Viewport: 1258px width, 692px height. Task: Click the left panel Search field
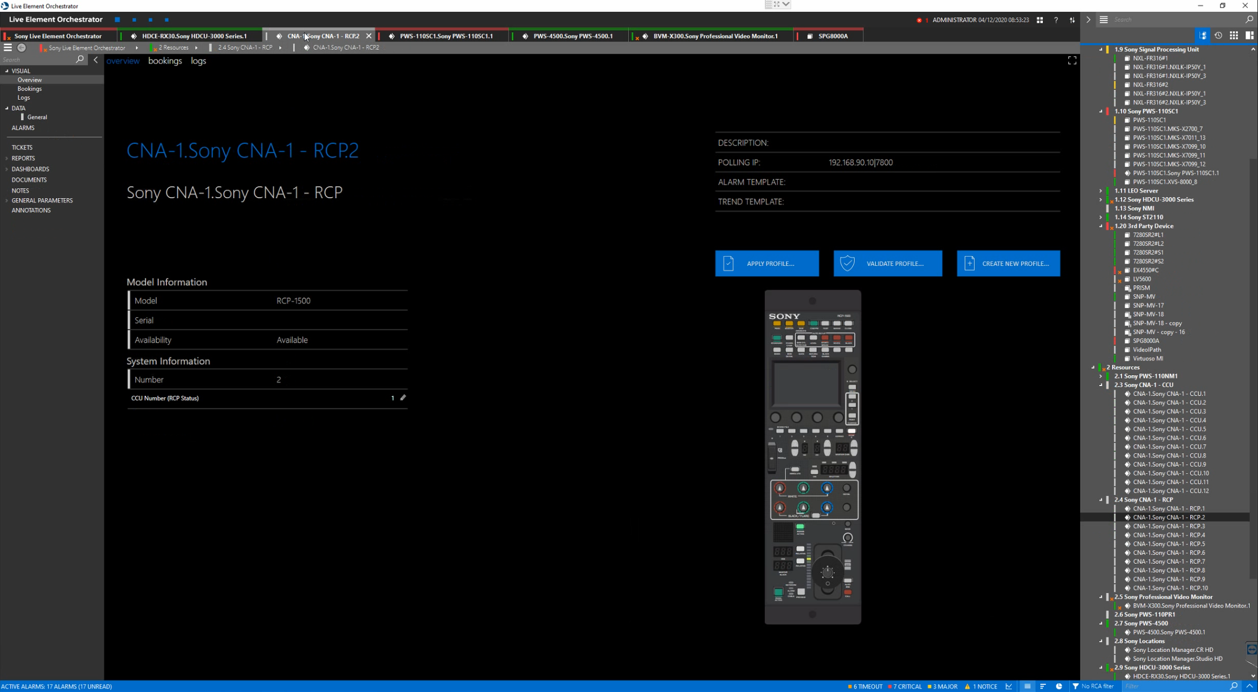[x=38, y=60]
